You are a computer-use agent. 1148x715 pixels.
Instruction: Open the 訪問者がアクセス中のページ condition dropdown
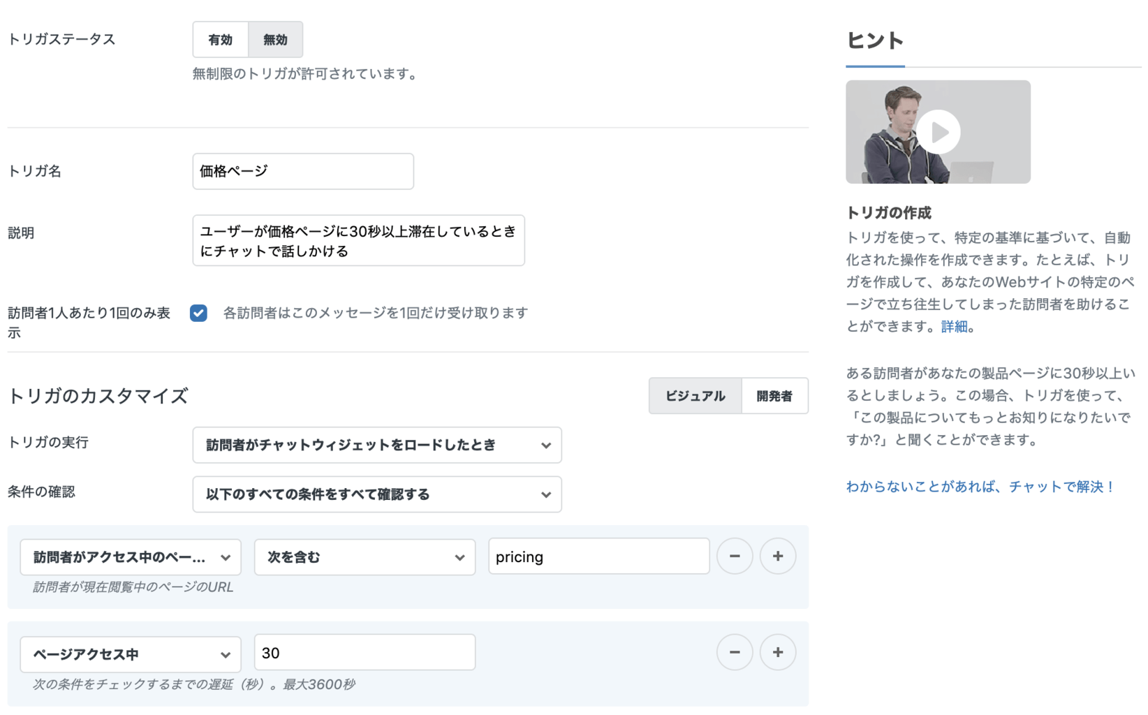pyautogui.click(x=131, y=557)
